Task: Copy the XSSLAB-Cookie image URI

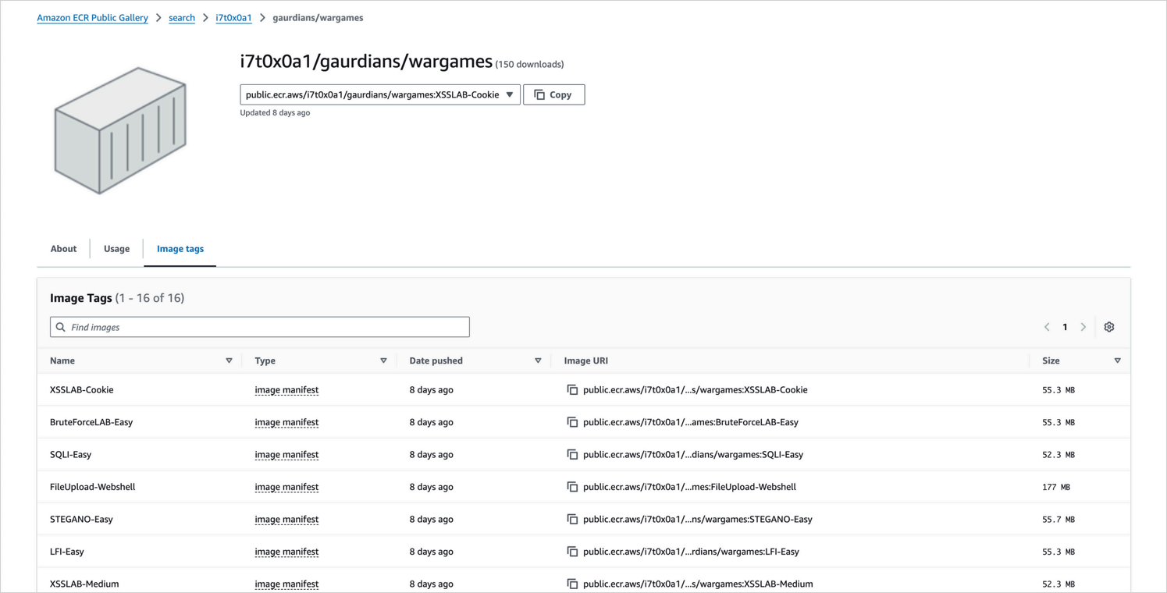Action: [572, 390]
